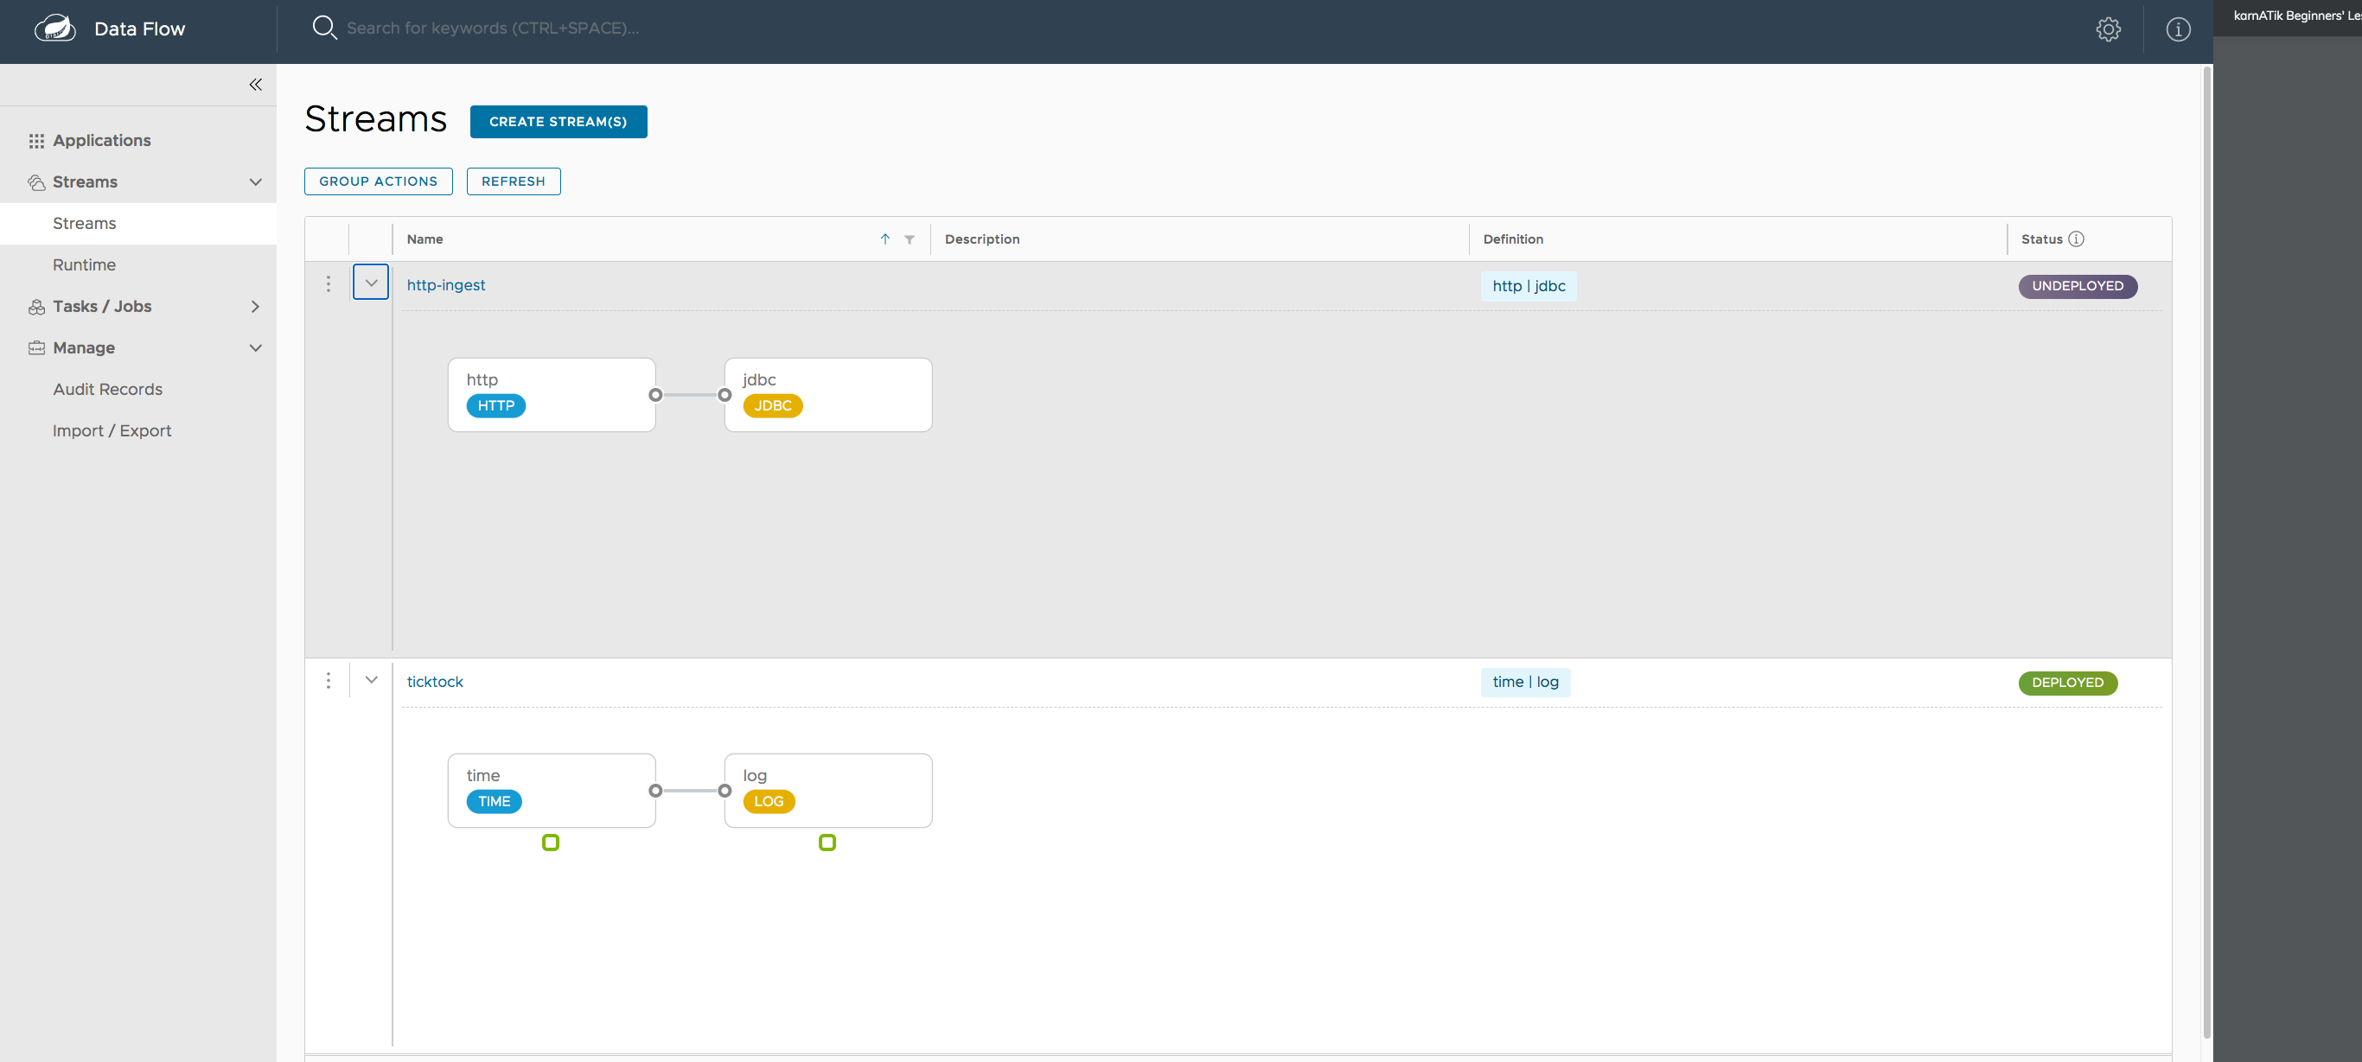Go to Audit Records page
Viewport: 2362px width, 1062px height.
pos(107,390)
